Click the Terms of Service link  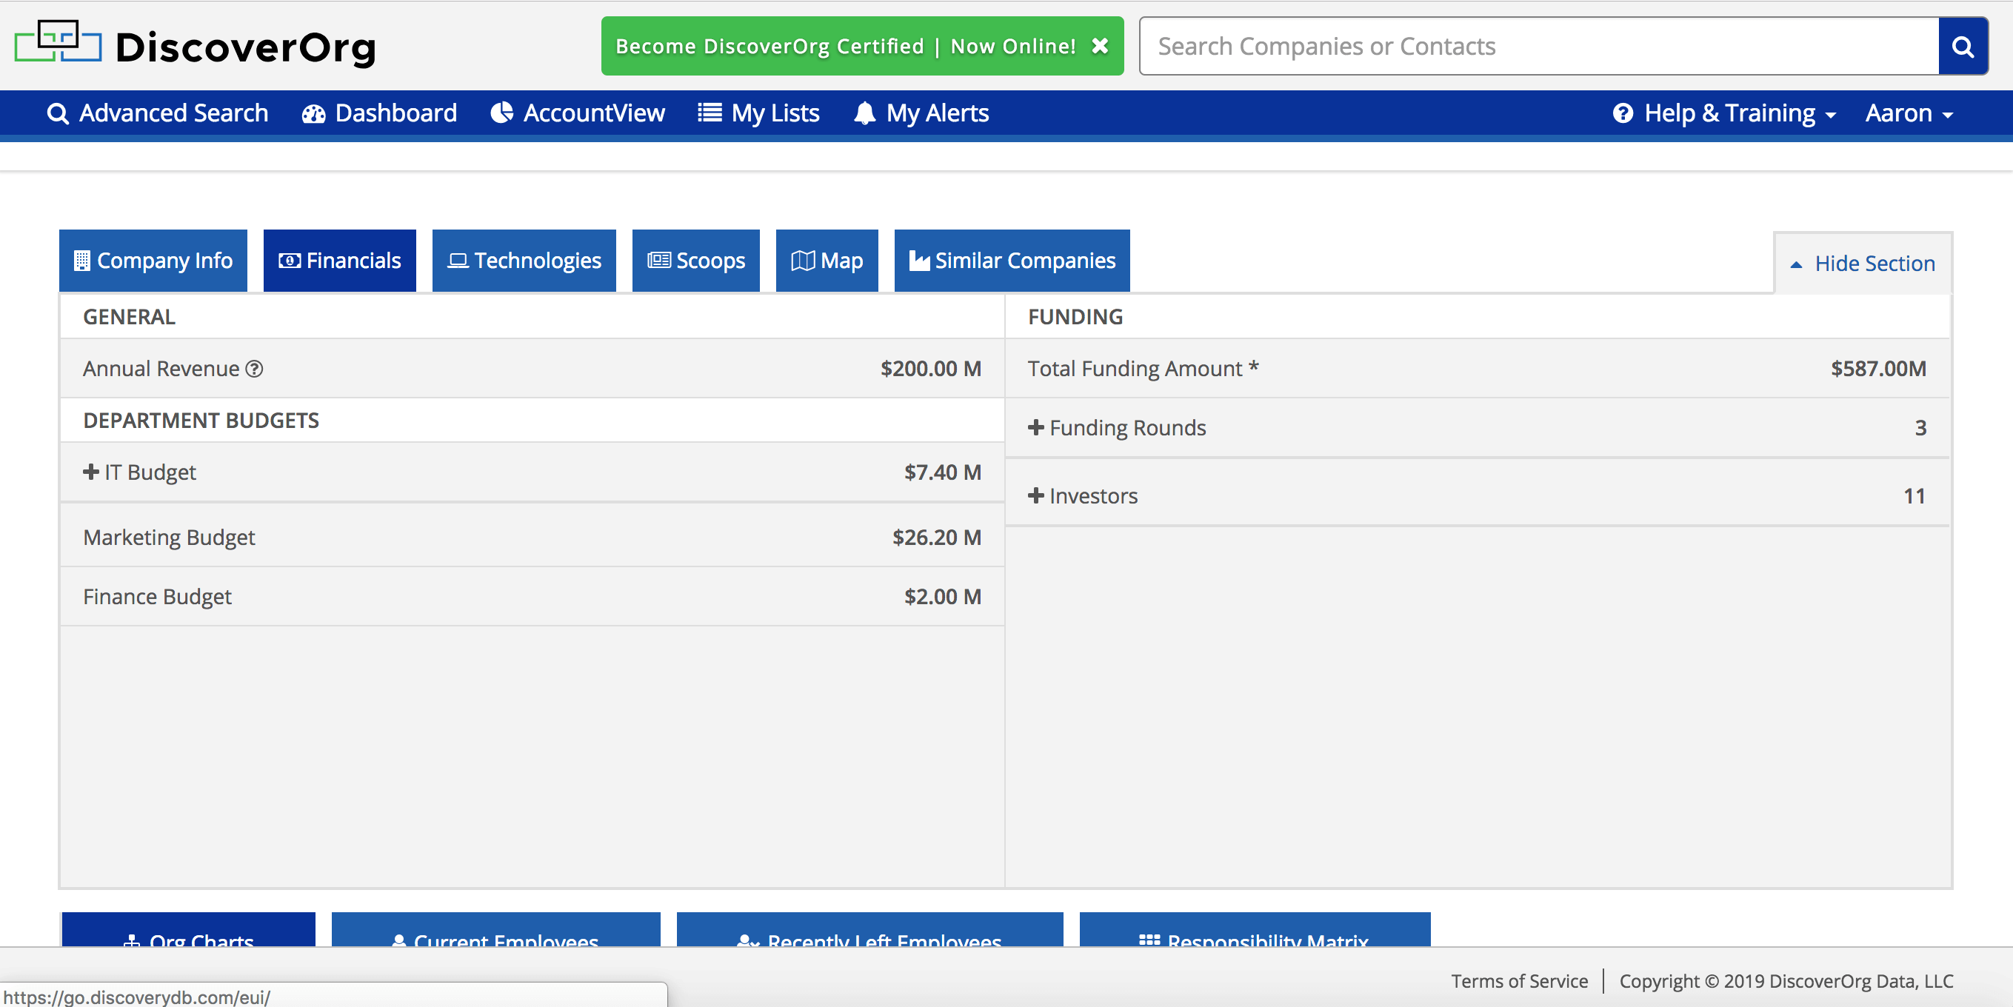[1518, 980]
